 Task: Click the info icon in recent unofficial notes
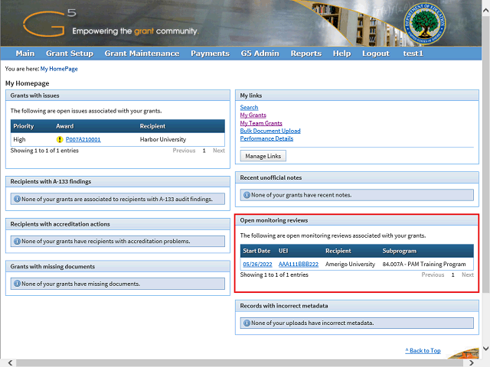pos(247,195)
